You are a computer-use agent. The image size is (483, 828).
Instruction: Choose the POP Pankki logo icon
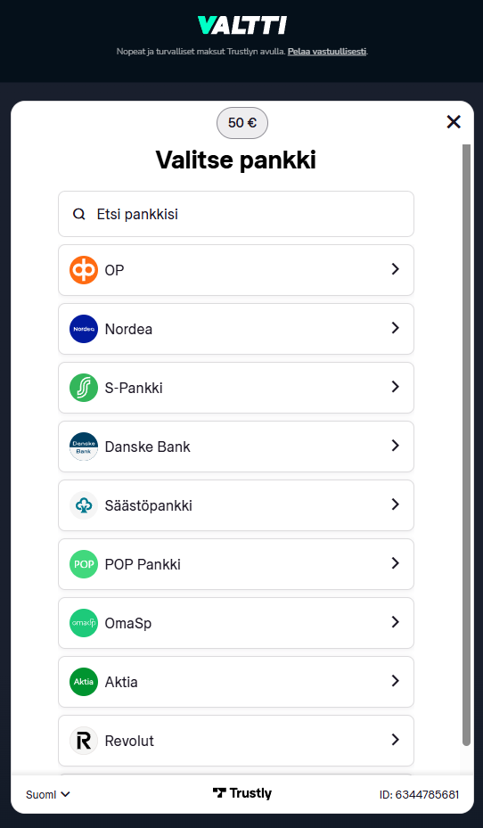pos(84,564)
